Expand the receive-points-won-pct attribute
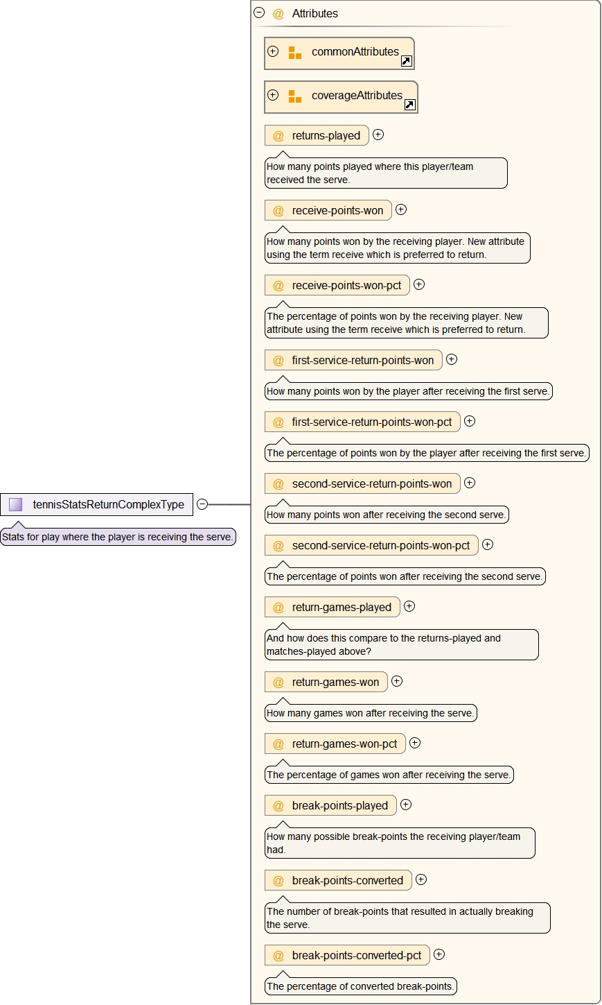 (419, 284)
